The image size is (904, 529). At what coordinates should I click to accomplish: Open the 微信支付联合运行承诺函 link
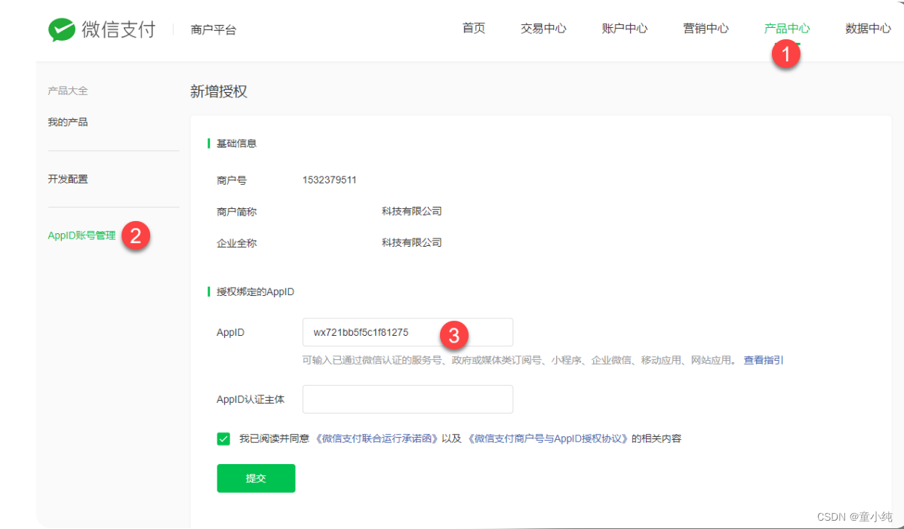377,439
